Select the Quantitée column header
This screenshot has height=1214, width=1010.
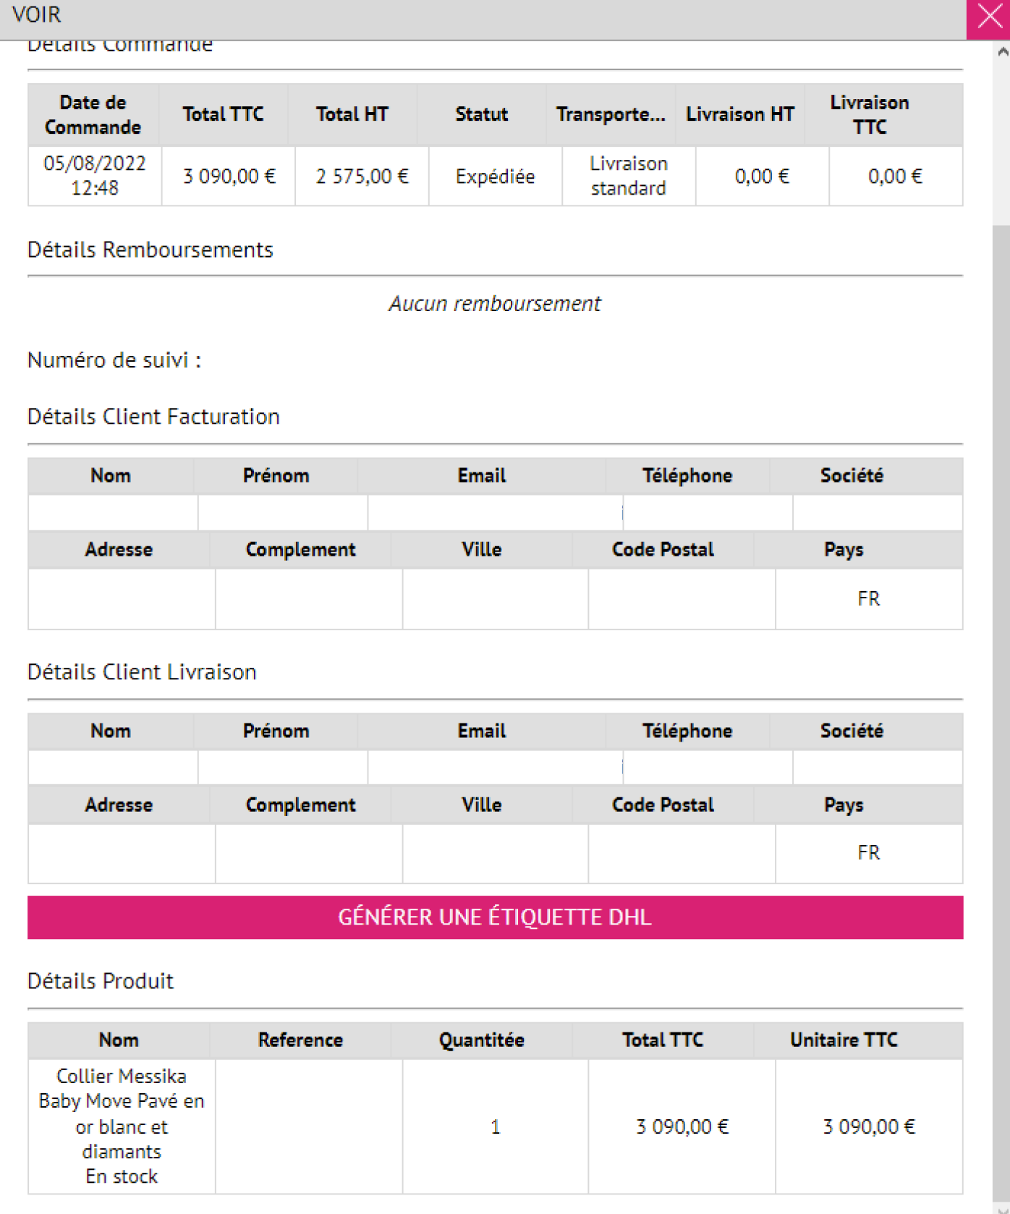[481, 1040]
